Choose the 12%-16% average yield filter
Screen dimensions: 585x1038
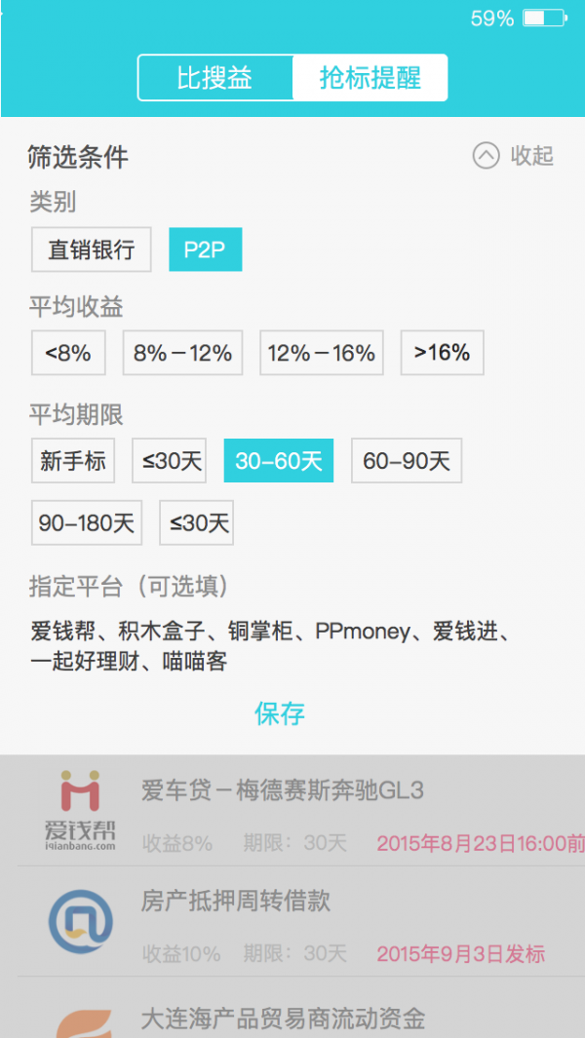point(322,353)
